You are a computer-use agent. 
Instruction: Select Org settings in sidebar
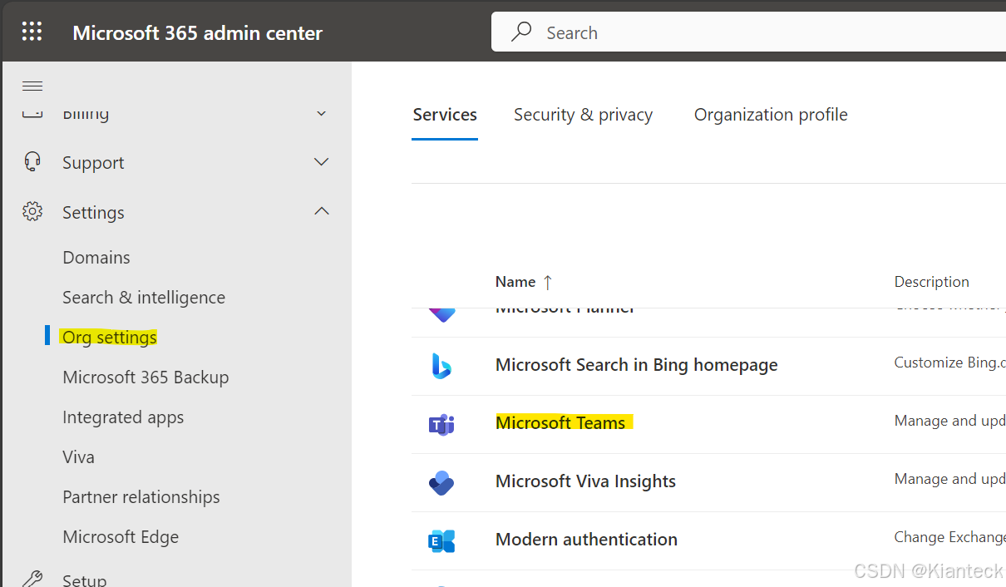pos(110,338)
